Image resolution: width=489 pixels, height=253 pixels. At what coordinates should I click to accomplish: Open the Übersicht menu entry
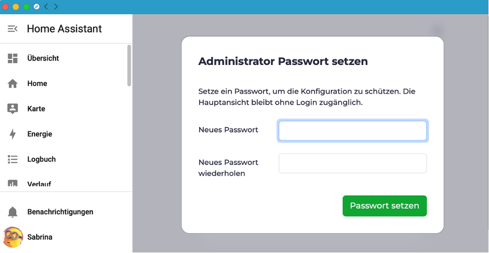coord(43,58)
